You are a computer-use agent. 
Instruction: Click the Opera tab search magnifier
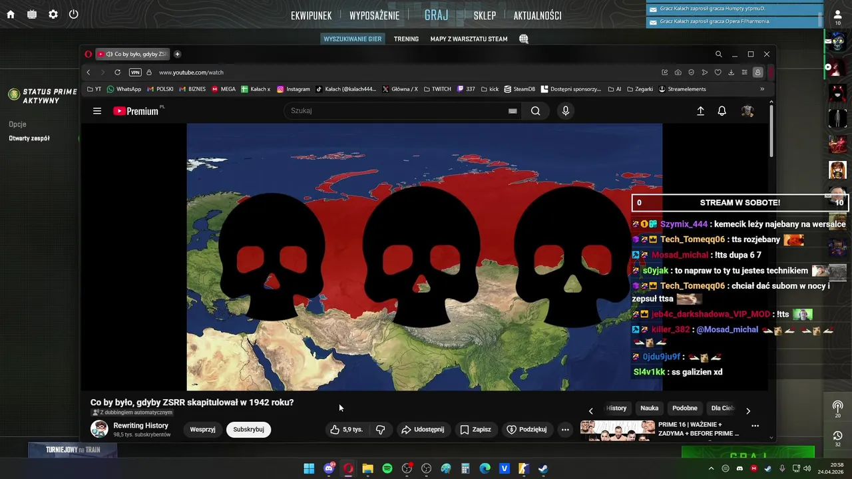718,54
